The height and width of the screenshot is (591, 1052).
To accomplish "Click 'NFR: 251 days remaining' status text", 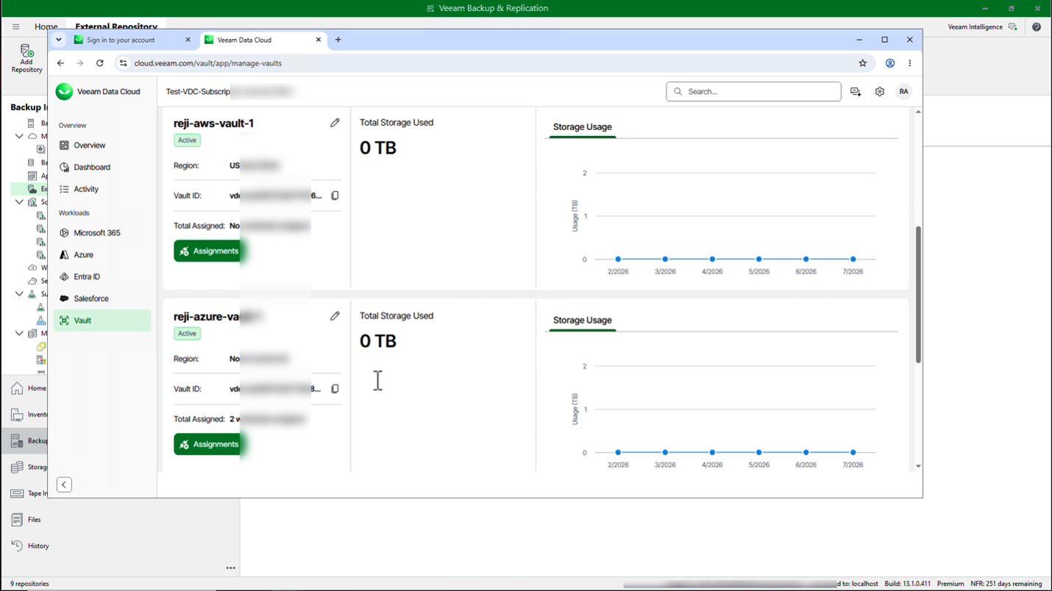I will point(1006,584).
